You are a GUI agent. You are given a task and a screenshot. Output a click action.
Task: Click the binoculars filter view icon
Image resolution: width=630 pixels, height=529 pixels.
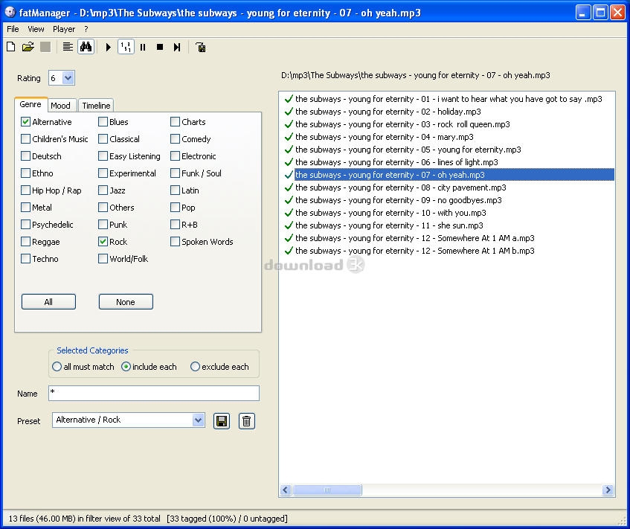[86, 47]
